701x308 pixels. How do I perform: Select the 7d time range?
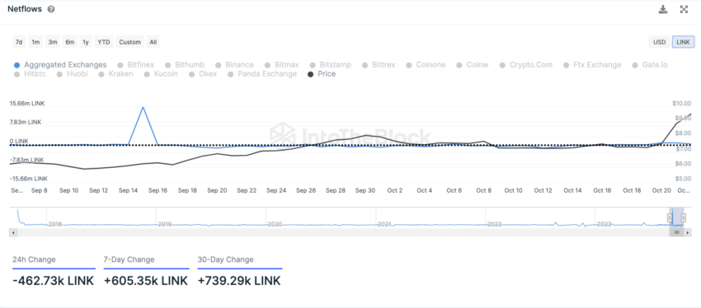(x=19, y=42)
